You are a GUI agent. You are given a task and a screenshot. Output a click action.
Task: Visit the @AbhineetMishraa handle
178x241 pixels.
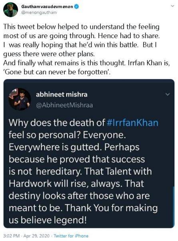tap(64, 105)
